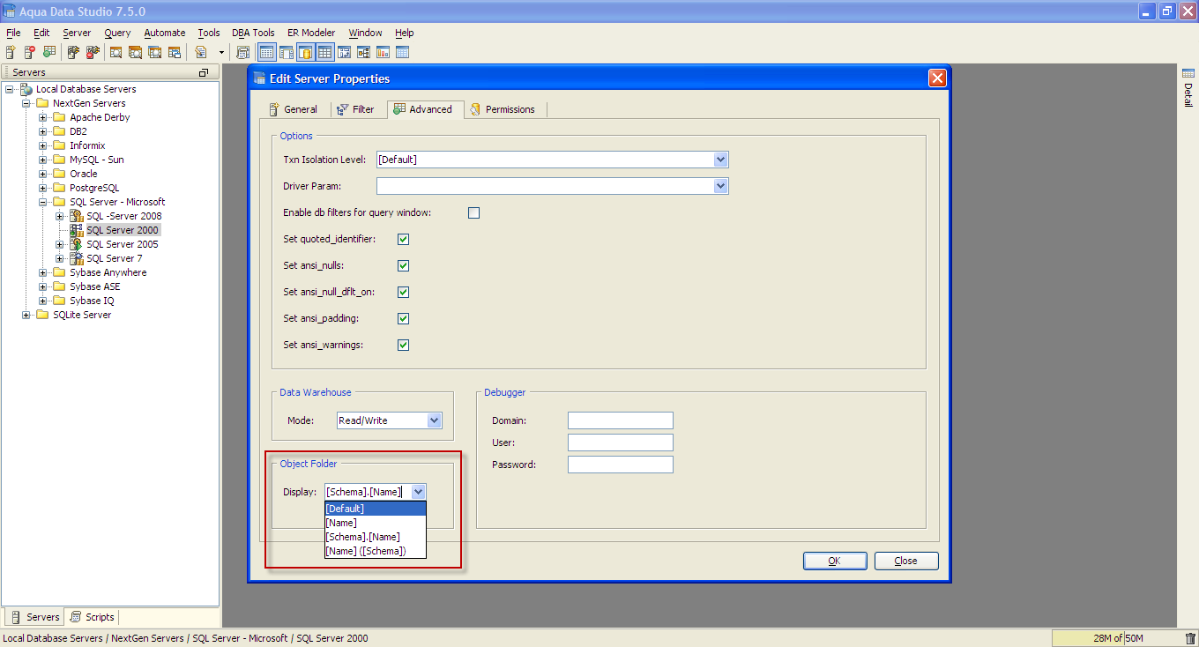Switch to the General tab
This screenshot has height=647, width=1199.
(294, 109)
